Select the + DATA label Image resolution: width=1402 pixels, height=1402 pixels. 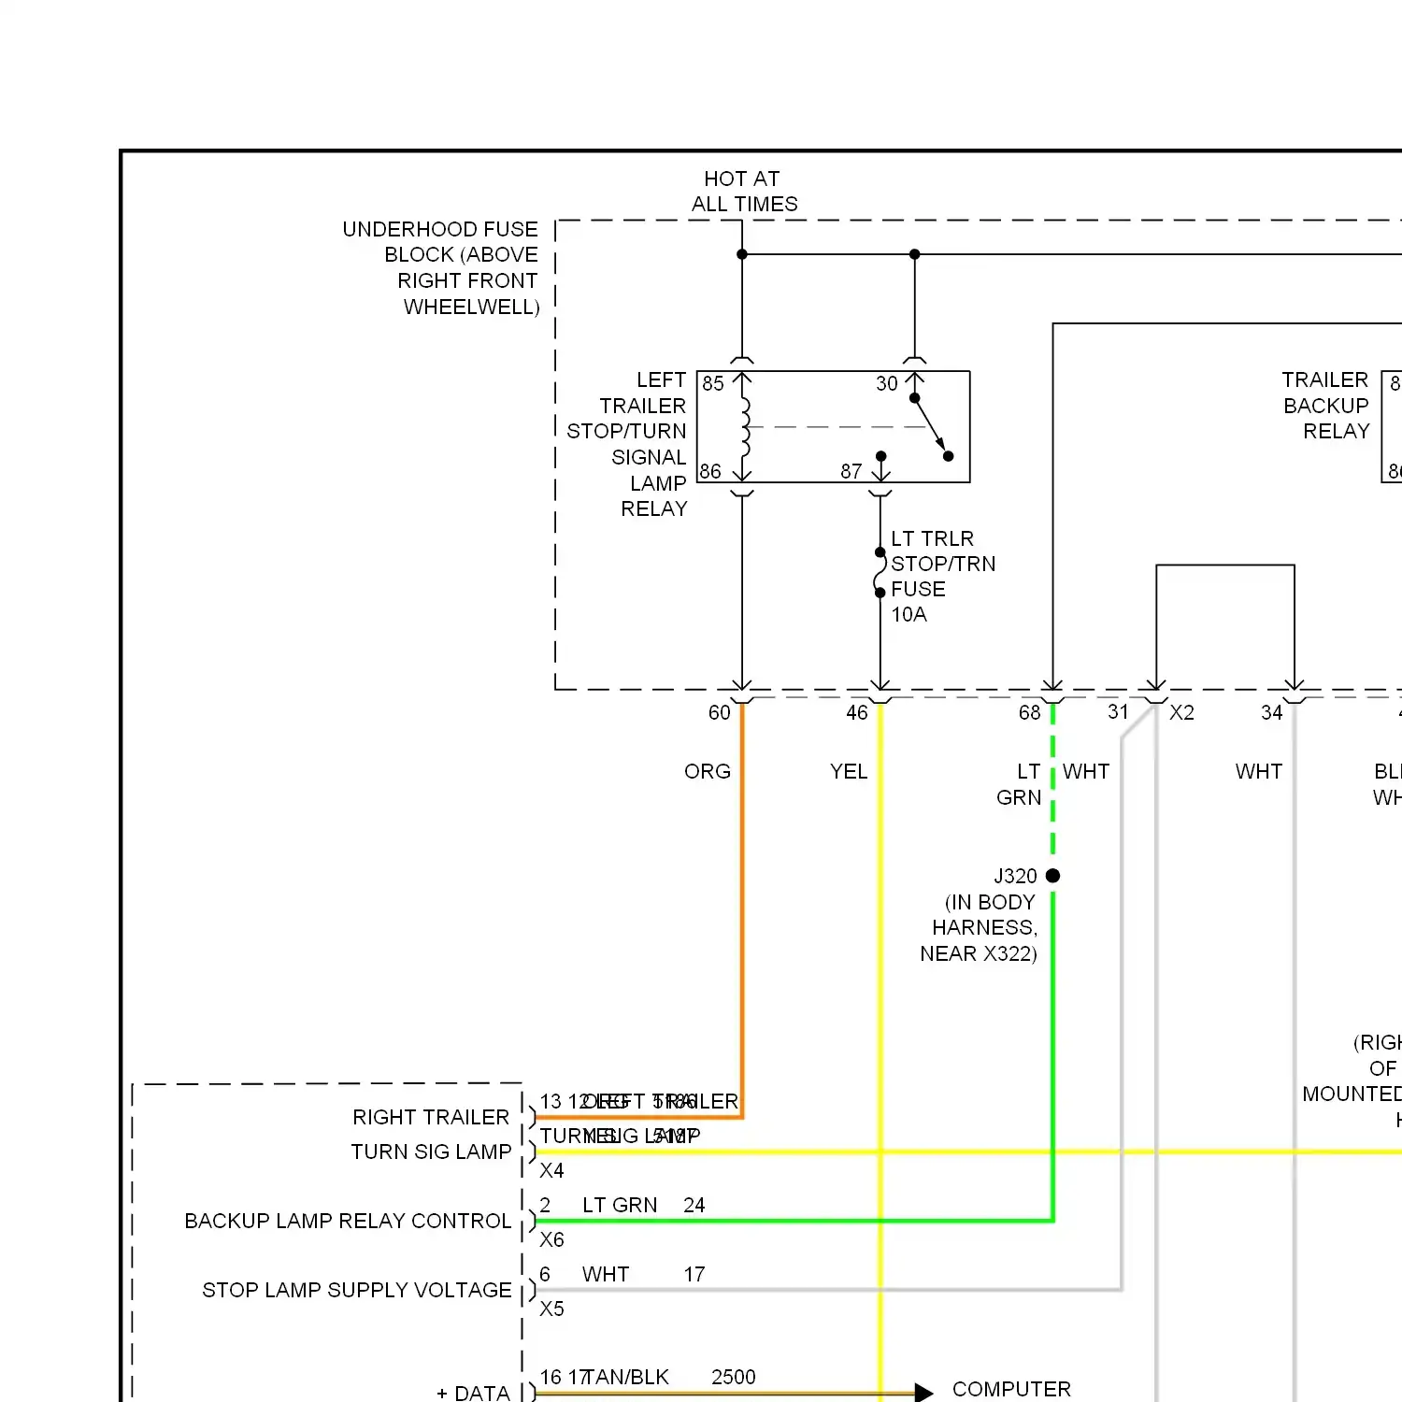click(x=474, y=1393)
